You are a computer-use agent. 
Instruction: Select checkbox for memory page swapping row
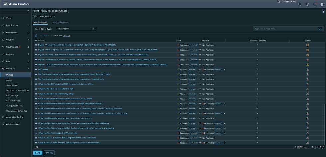coord(36,104)
